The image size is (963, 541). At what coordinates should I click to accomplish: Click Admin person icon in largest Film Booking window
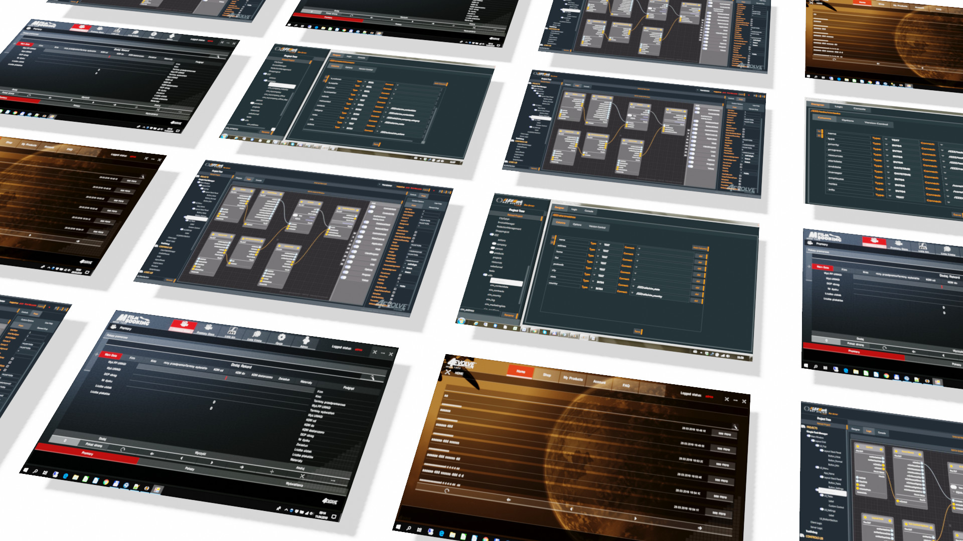point(306,341)
